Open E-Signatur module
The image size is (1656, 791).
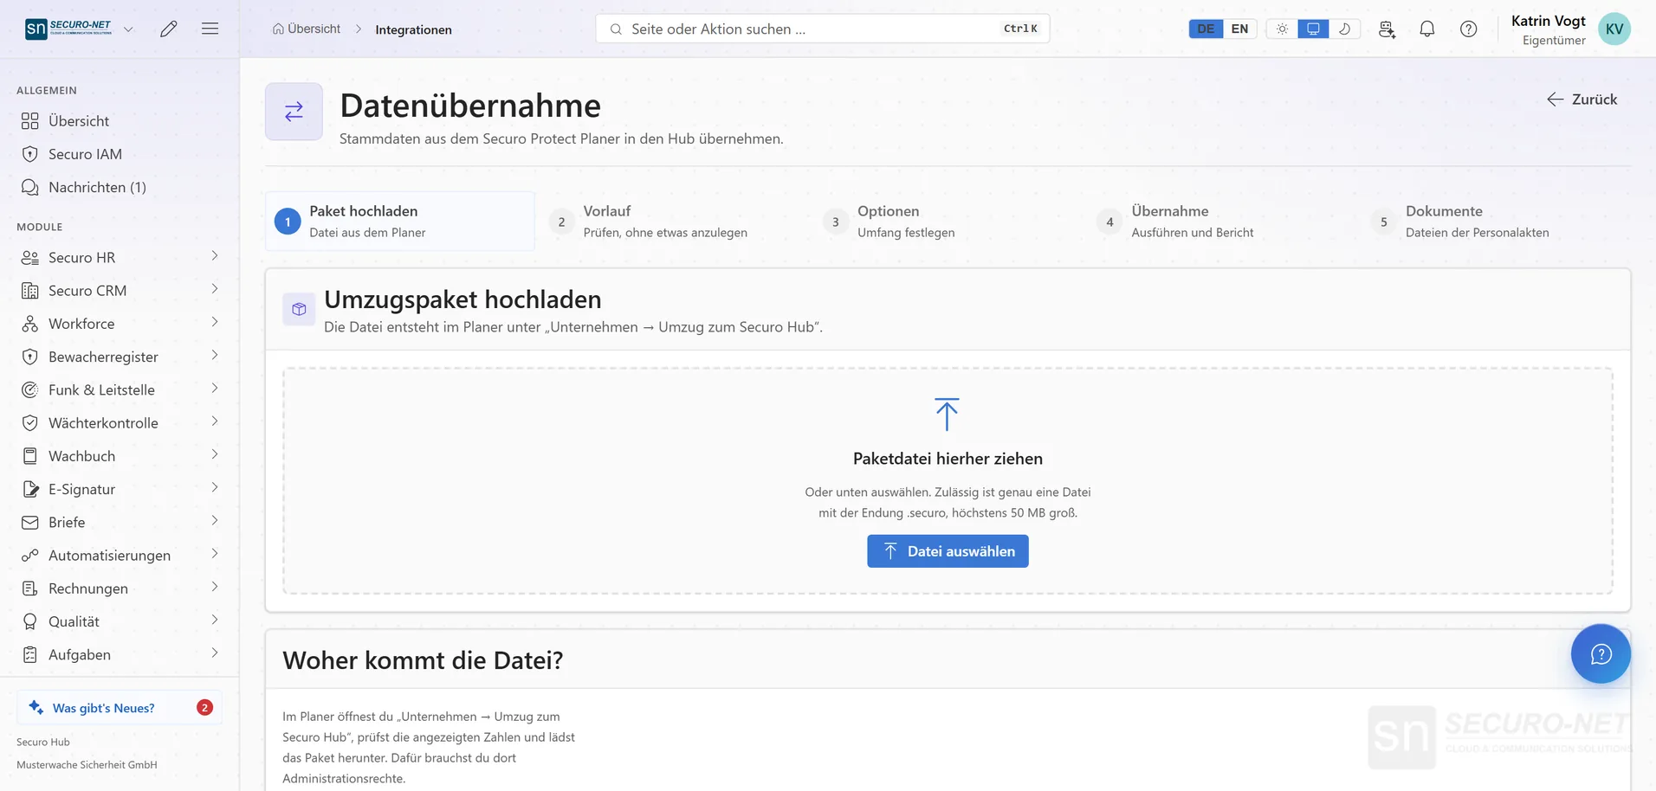(x=120, y=489)
